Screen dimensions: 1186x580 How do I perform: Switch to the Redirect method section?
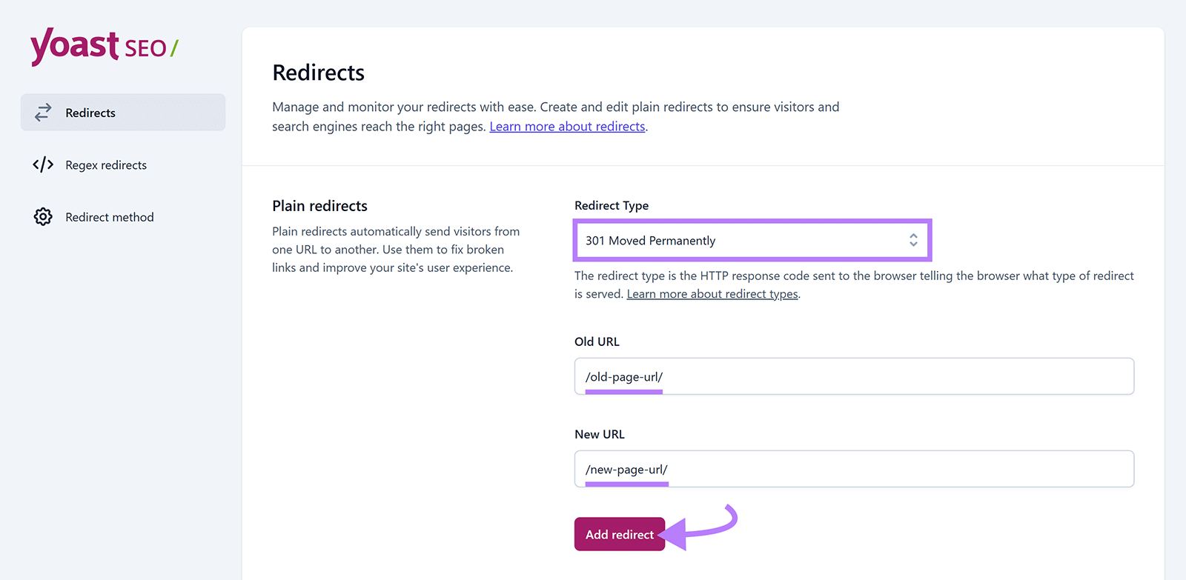point(109,216)
